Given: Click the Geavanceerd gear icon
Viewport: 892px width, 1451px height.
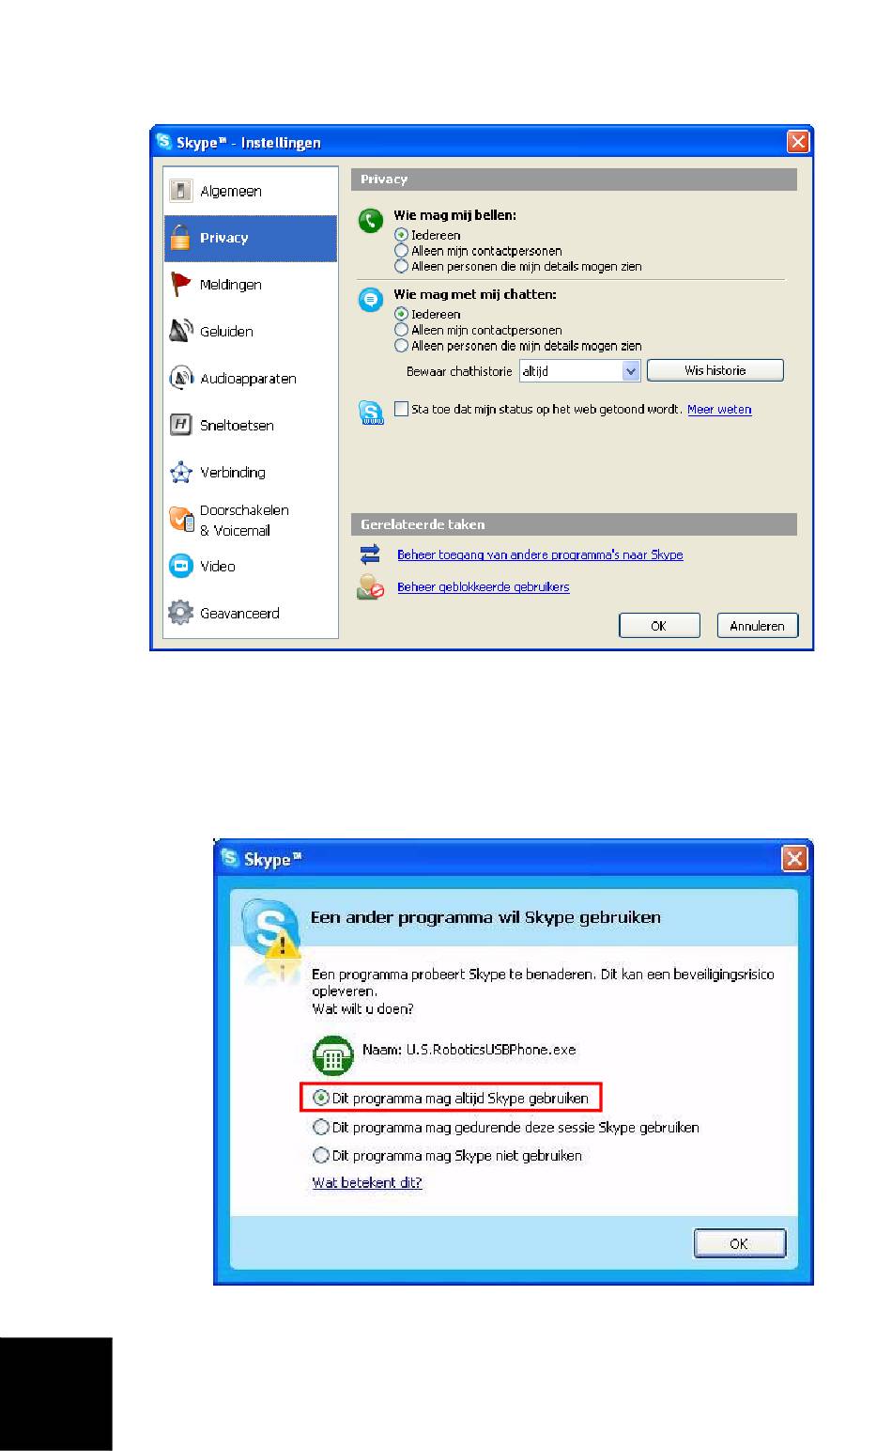Looking at the screenshot, I should coord(180,613).
